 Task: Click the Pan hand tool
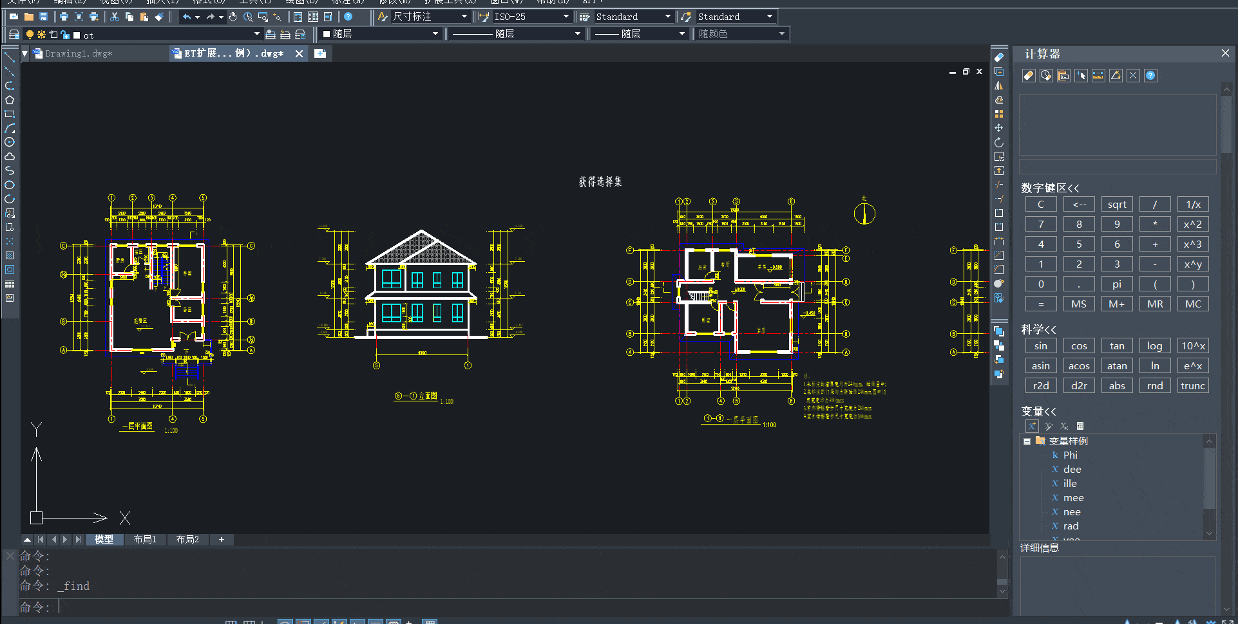coord(233,17)
